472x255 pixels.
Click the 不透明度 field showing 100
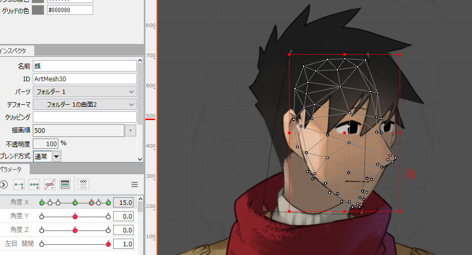tap(46, 144)
